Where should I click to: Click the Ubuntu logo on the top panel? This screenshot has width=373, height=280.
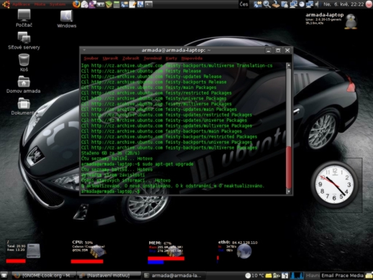pyautogui.click(x=6, y=4)
